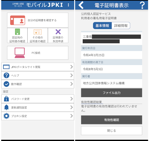The width and height of the screenshot is (149, 141).
Task: Select the issue date 令和4年3月25日
Action: [x=94, y=55]
